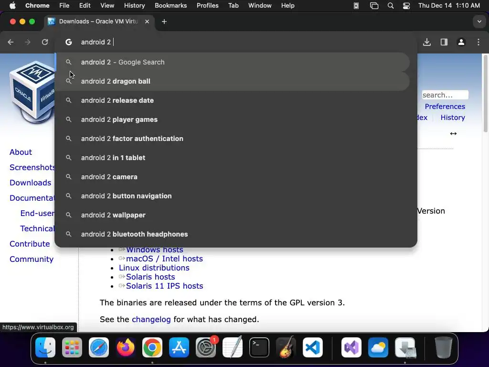This screenshot has width=489, height=367.
Task: Open TextEdit from the Dock
Action: [233, 347]
